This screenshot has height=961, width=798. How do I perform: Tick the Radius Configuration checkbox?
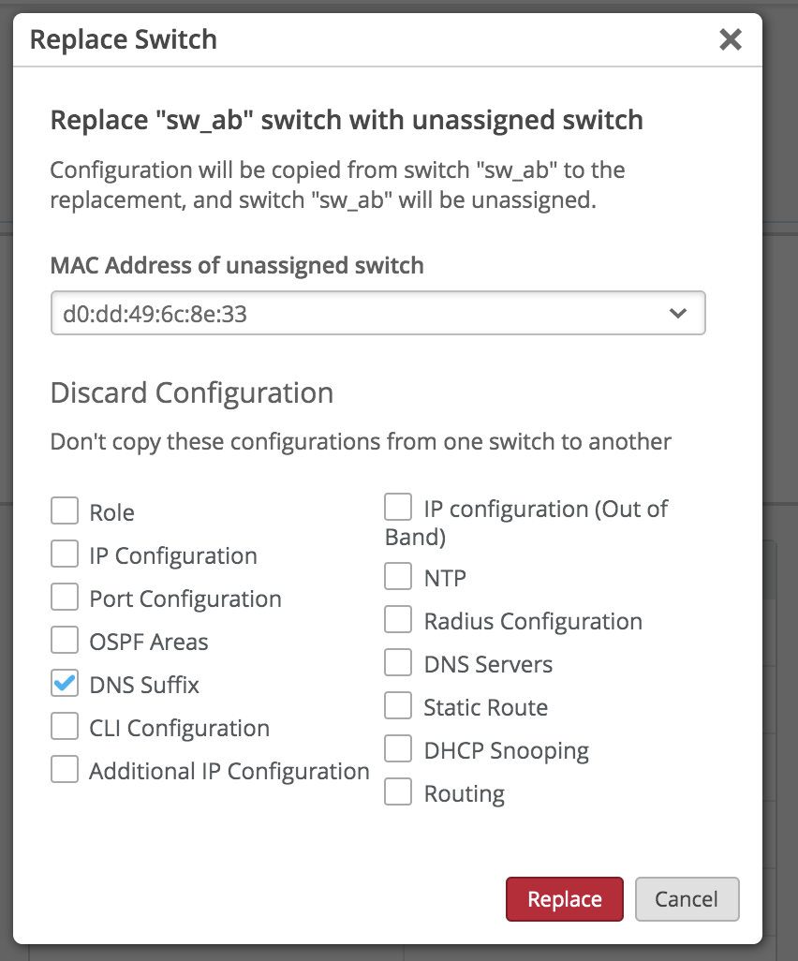399,620
